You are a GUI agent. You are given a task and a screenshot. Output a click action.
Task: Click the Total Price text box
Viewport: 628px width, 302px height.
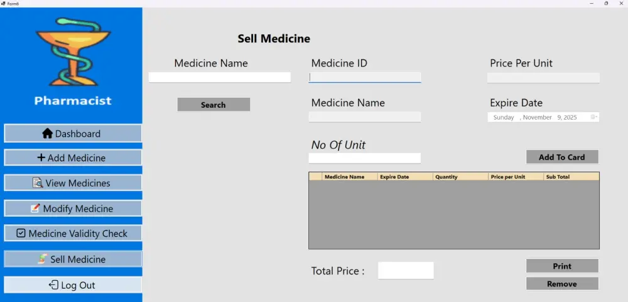406,271
